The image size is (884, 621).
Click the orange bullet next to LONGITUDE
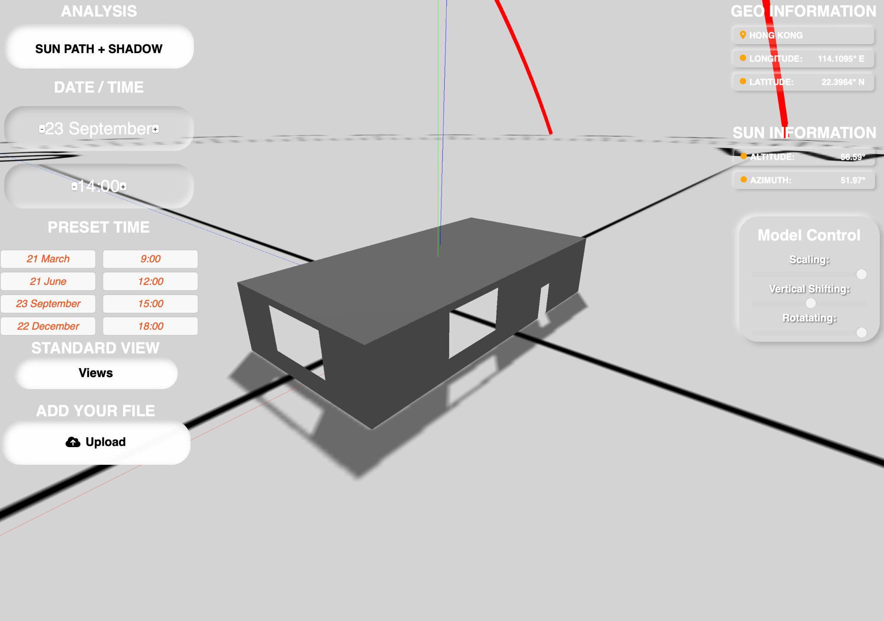pyautogui.click(x=744, y=59)
